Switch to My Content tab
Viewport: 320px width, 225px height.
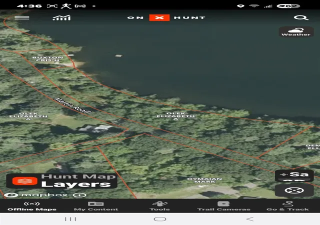pyautogui.click(x=96, y=206)
